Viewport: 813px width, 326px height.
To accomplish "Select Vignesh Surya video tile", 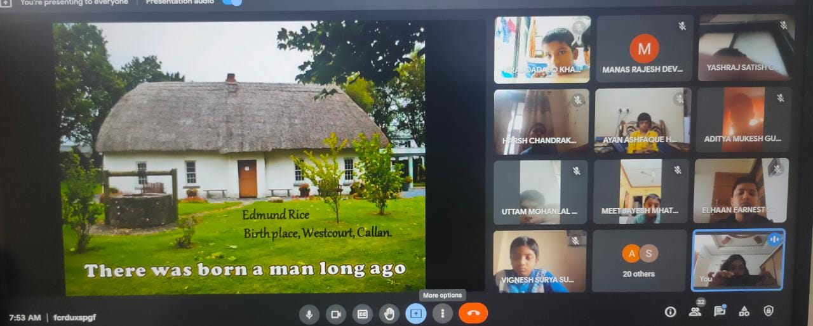I will [x=540, y=261].
